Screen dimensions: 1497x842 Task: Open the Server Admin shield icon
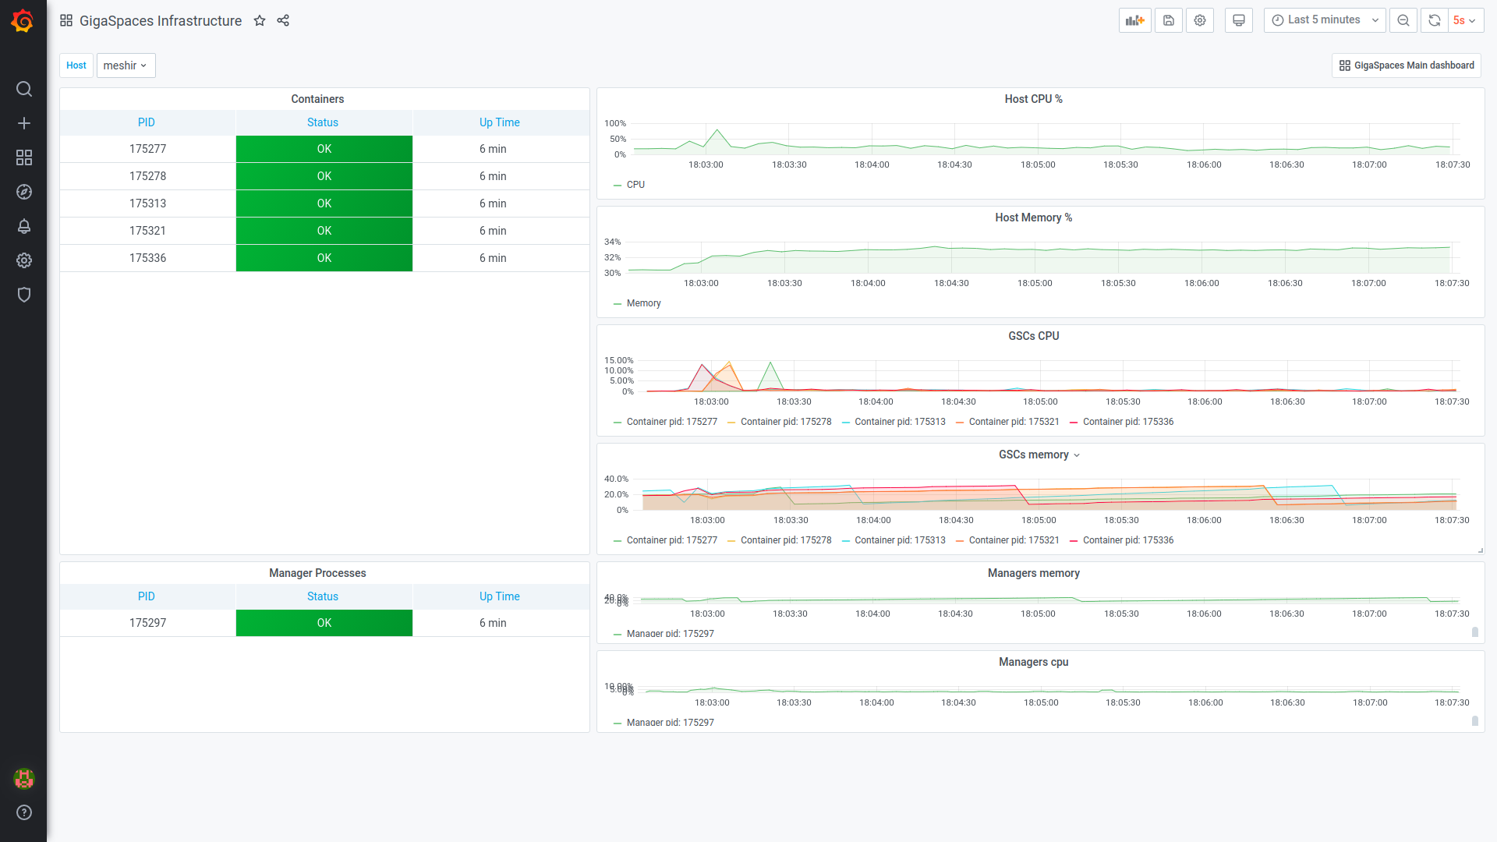click(24, 295)
